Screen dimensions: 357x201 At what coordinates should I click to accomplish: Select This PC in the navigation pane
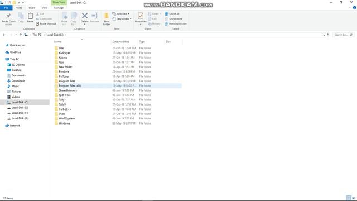(x=14, y=59)
